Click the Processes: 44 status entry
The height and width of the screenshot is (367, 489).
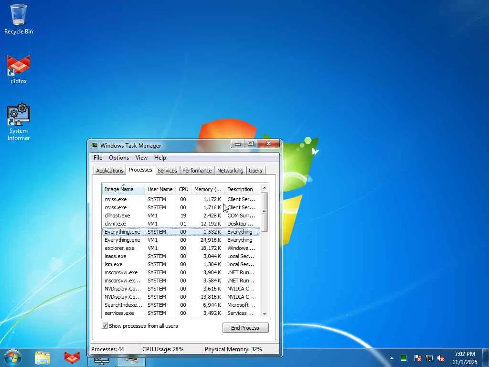(107, 349)
